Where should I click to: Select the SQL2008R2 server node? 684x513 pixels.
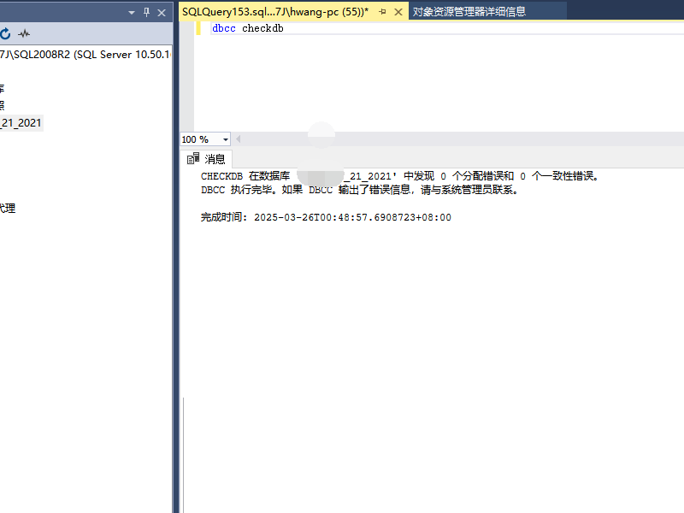click(x=85, y=55)
